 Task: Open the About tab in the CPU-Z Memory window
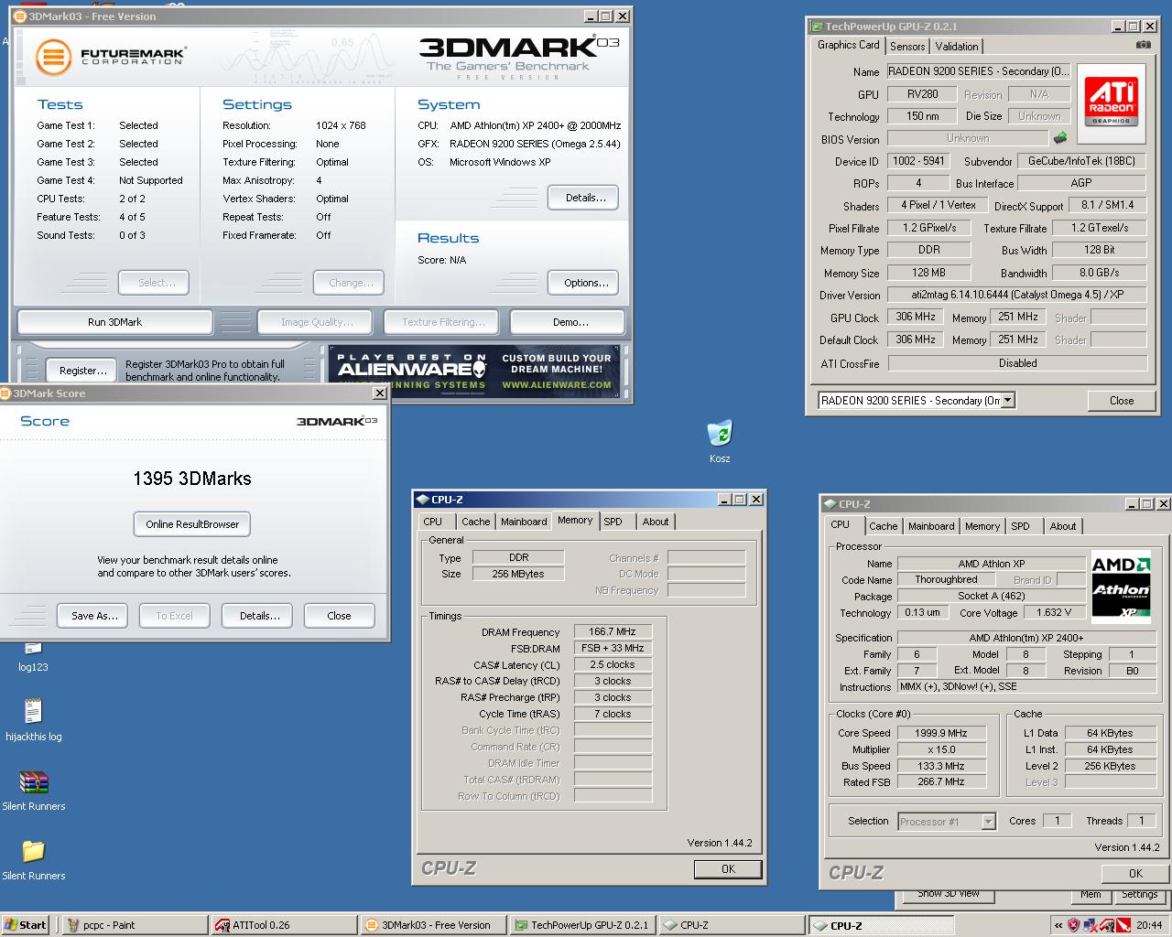tap(656, 522)
